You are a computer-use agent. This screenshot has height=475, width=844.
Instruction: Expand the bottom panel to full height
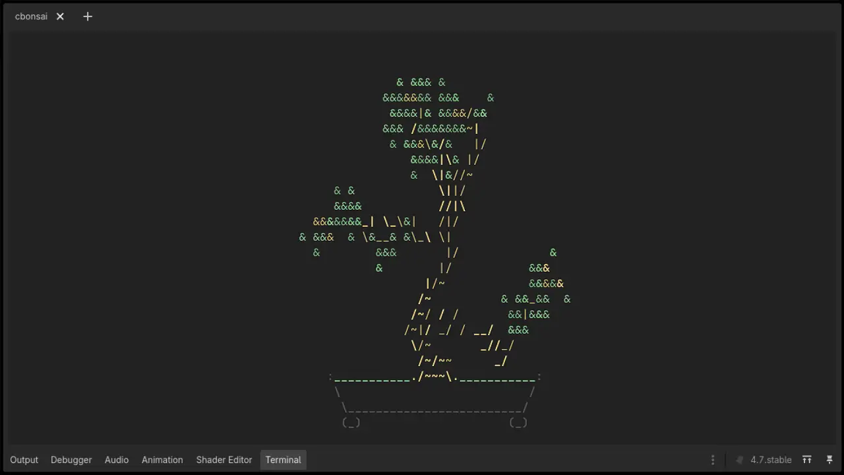click(807, 460)
